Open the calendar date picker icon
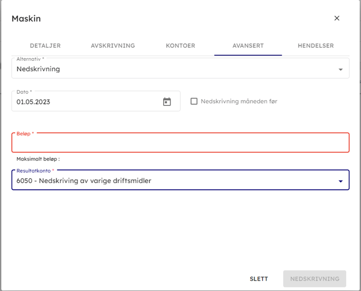361x291 pixels. tap(167, 102)
